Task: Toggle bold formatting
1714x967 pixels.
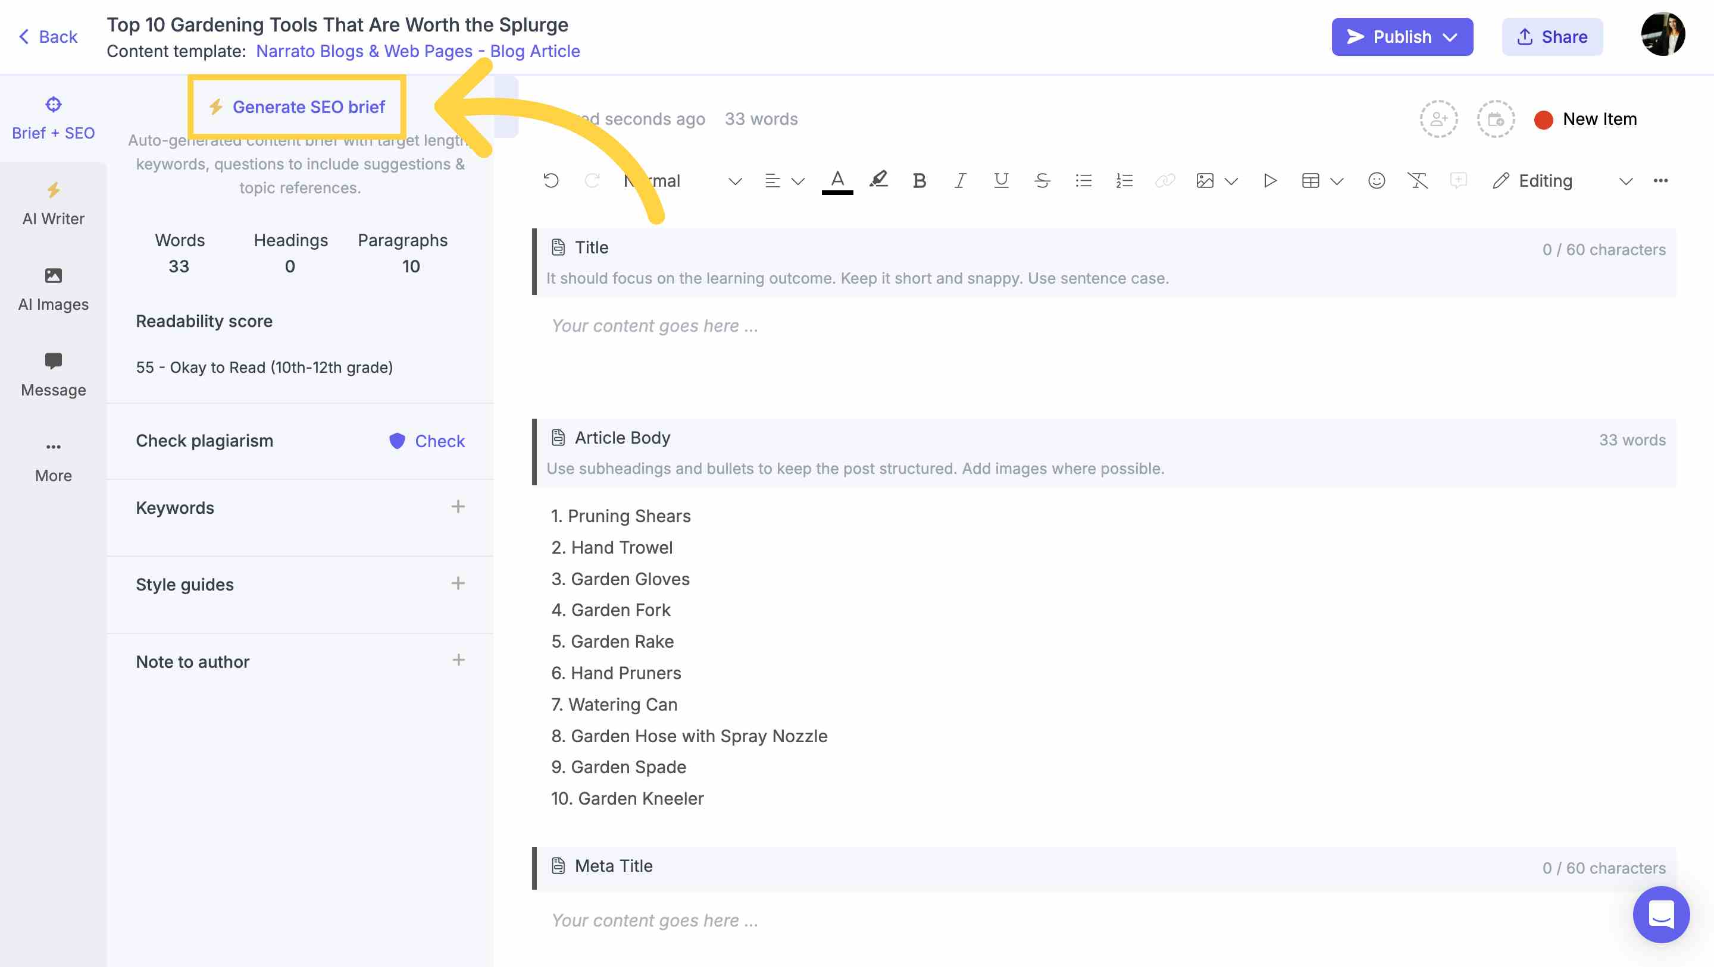Action: [919, 181]
